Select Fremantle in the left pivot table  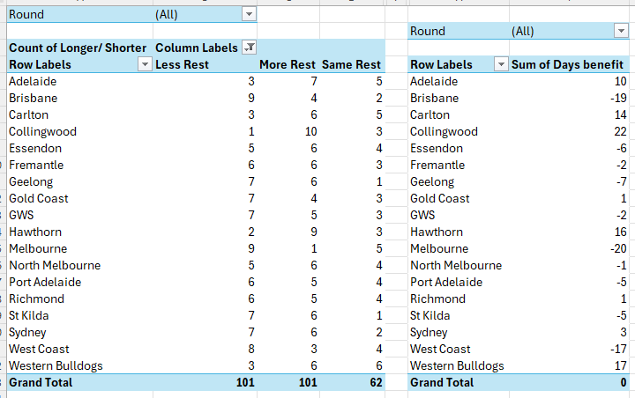(x=36, y=165)
